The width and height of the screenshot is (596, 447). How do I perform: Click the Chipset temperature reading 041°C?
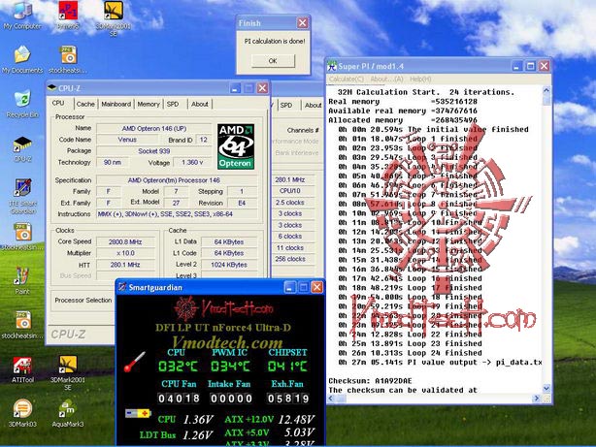point(287,367)
